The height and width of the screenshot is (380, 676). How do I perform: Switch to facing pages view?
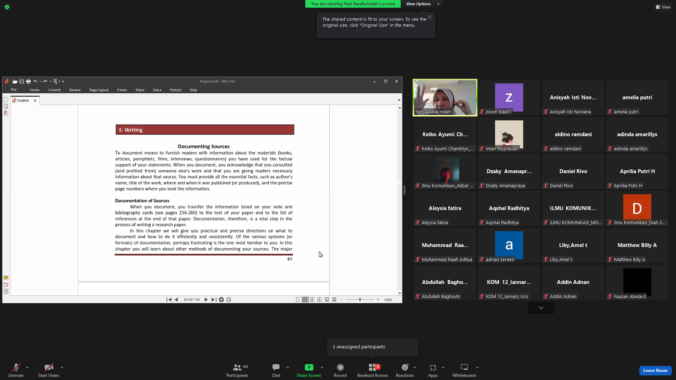tap(312, 300)
